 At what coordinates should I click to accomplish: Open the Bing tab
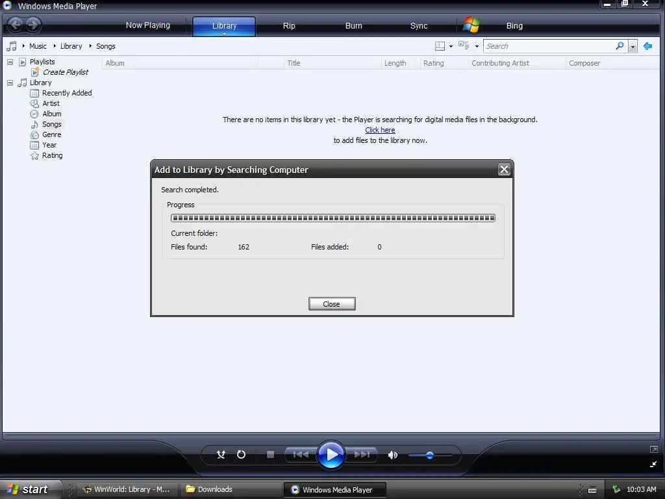click(x=514, y=25)
